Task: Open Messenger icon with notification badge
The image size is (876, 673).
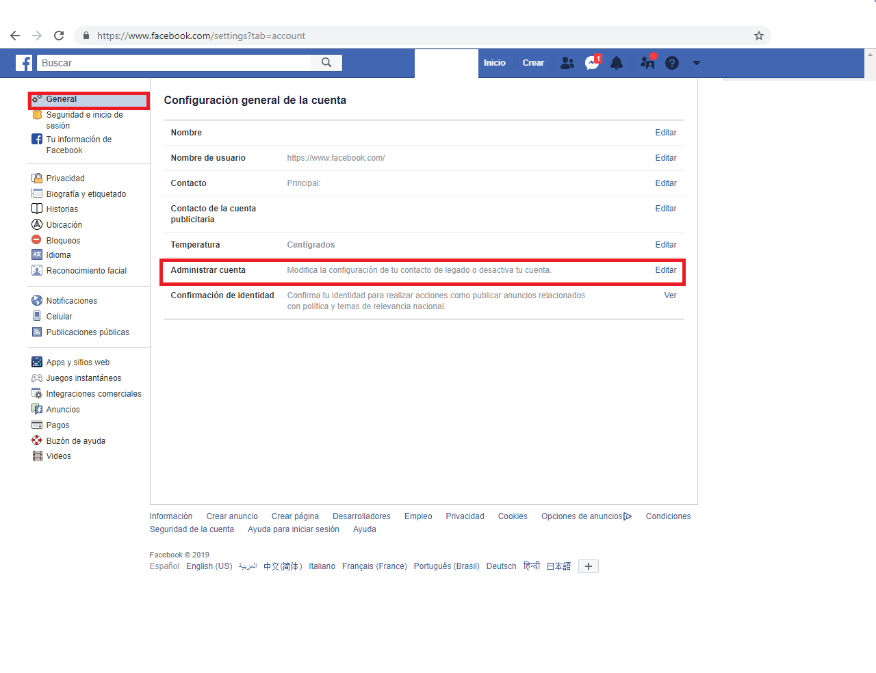Action: pos(593,63)
